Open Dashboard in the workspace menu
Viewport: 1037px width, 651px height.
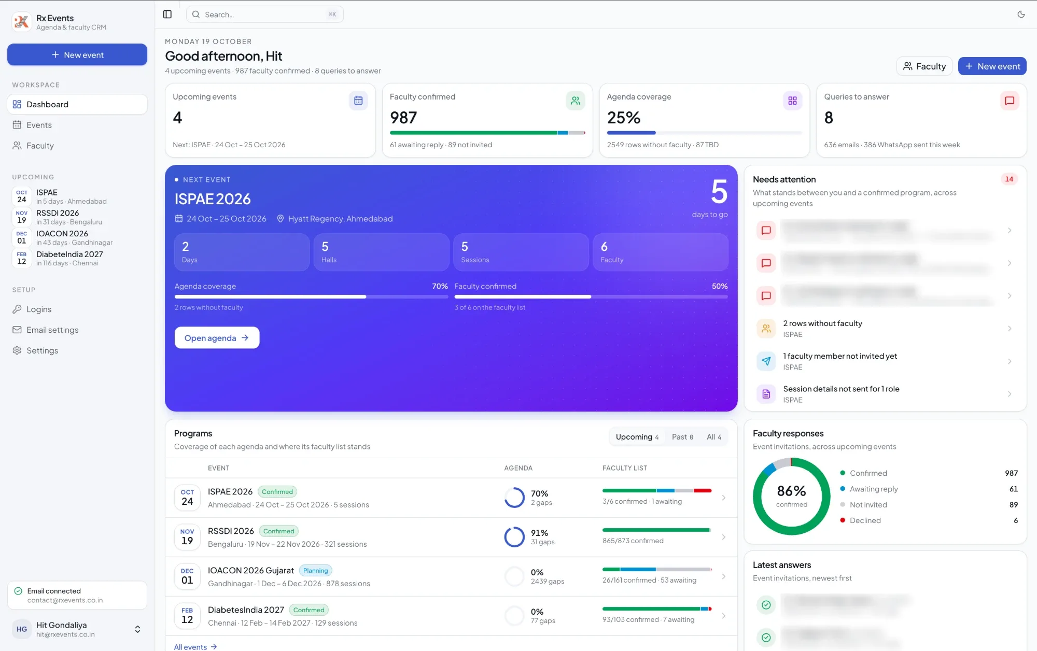coord(77,104)
